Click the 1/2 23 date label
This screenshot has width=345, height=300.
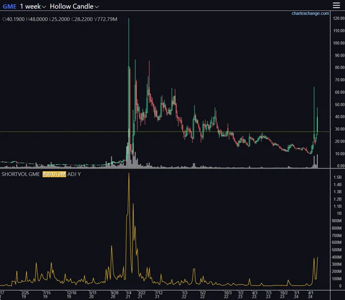(x=240, y=295)
